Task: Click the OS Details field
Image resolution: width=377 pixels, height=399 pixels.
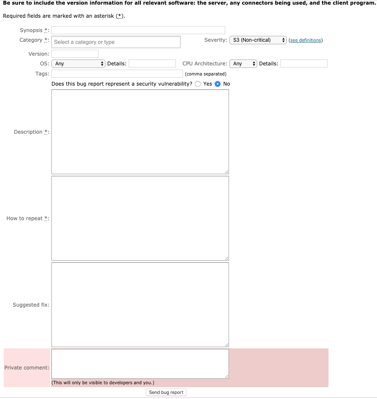Action: 152,64
